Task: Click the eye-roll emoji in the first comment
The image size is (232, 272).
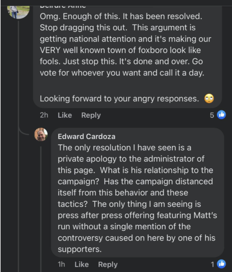Action: point(209,99)
